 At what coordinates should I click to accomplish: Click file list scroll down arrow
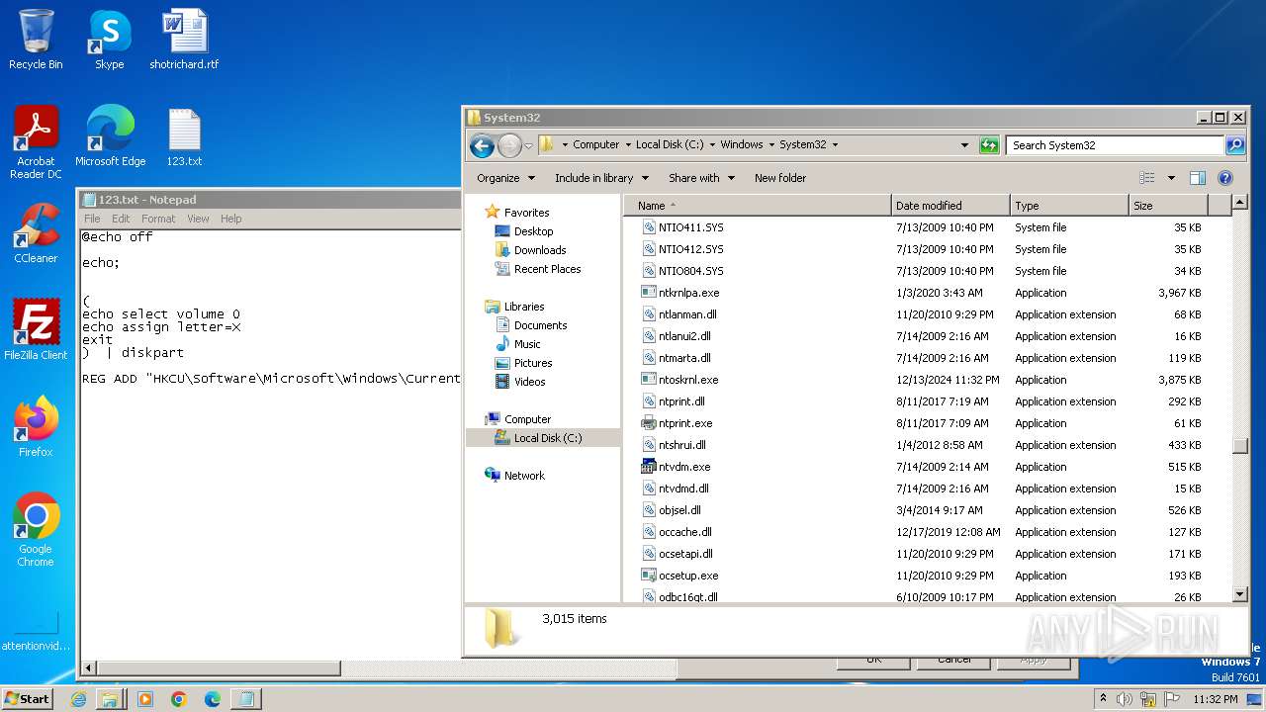[x=1240, y=594]
